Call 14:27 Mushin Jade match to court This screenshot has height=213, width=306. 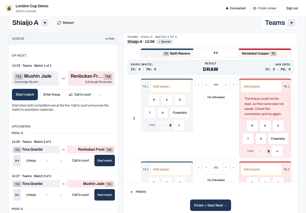point(80,195)
